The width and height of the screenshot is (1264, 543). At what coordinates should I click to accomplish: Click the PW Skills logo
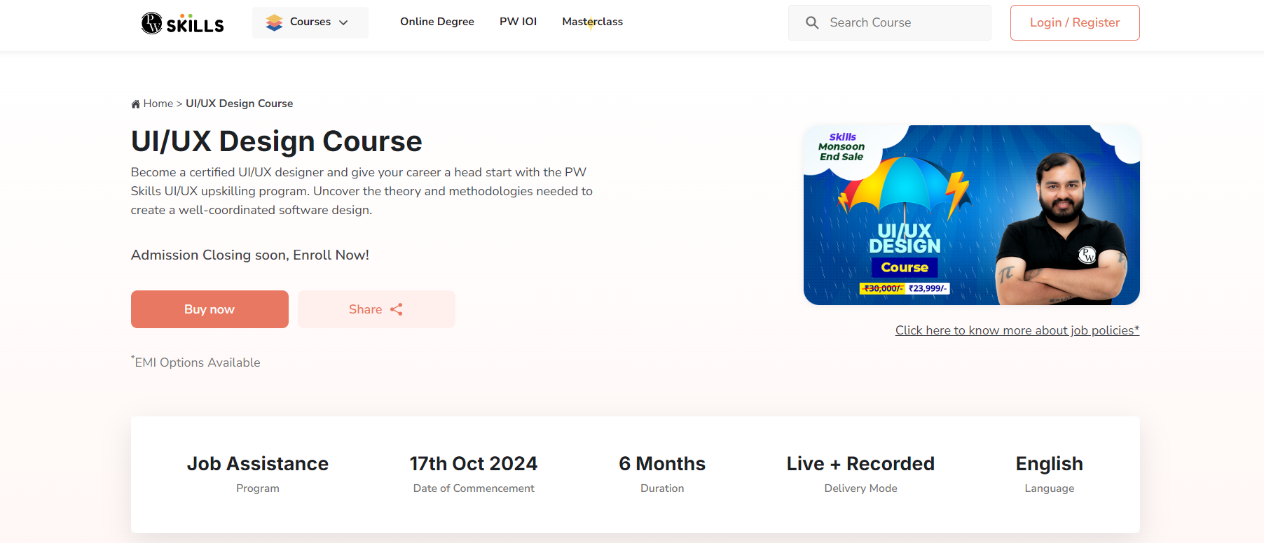pos(182,23)
